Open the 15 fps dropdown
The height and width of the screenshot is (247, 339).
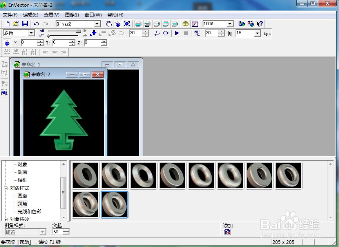(257, 33)
